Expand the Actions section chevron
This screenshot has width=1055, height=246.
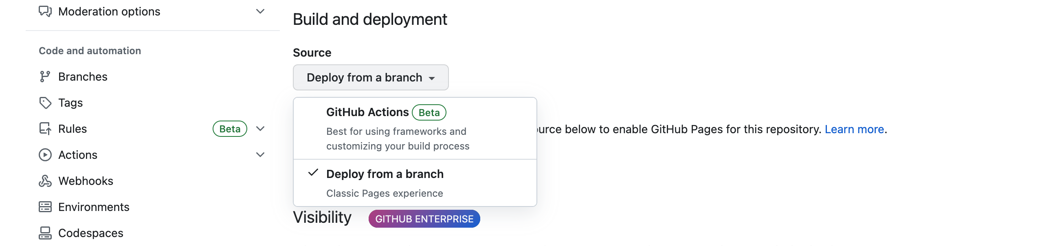(x=260, y=155)
